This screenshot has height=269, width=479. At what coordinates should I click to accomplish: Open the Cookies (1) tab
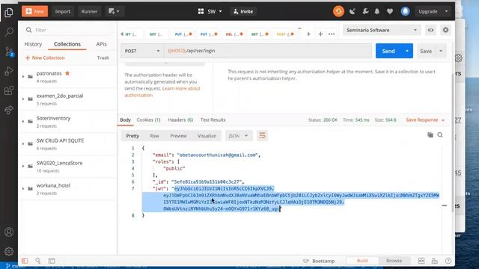(148, 120)
